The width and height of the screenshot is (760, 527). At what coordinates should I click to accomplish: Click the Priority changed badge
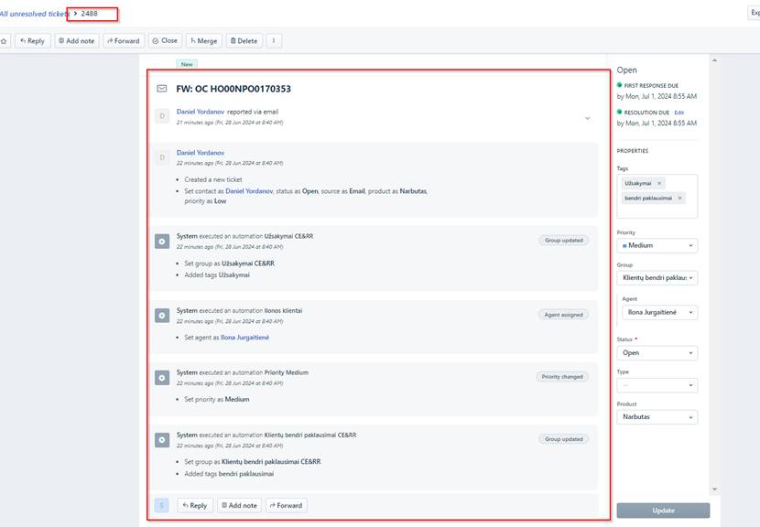pyautogui.click(x=562, y=377)
